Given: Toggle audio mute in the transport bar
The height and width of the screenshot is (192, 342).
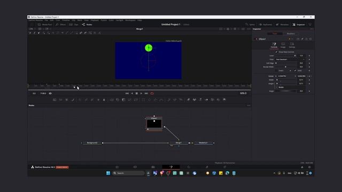Looking at the screenshot, I should coord(50,93).
